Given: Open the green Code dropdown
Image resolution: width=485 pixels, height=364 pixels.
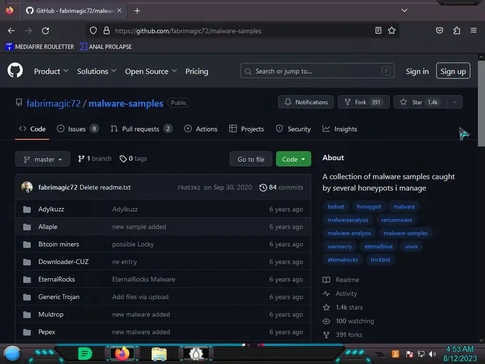Looking at the screenshot, I should point(293,159).
